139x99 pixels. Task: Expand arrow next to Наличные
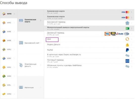[41, 87]
